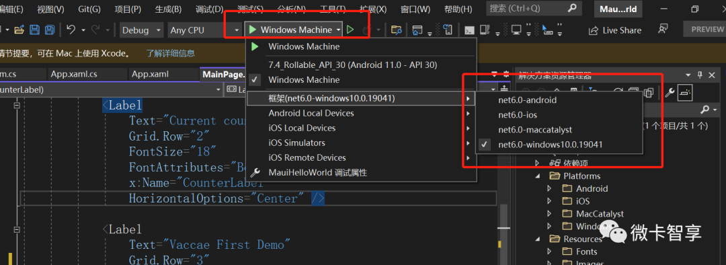Select the Resources folder in Solution Explorer

582,239
